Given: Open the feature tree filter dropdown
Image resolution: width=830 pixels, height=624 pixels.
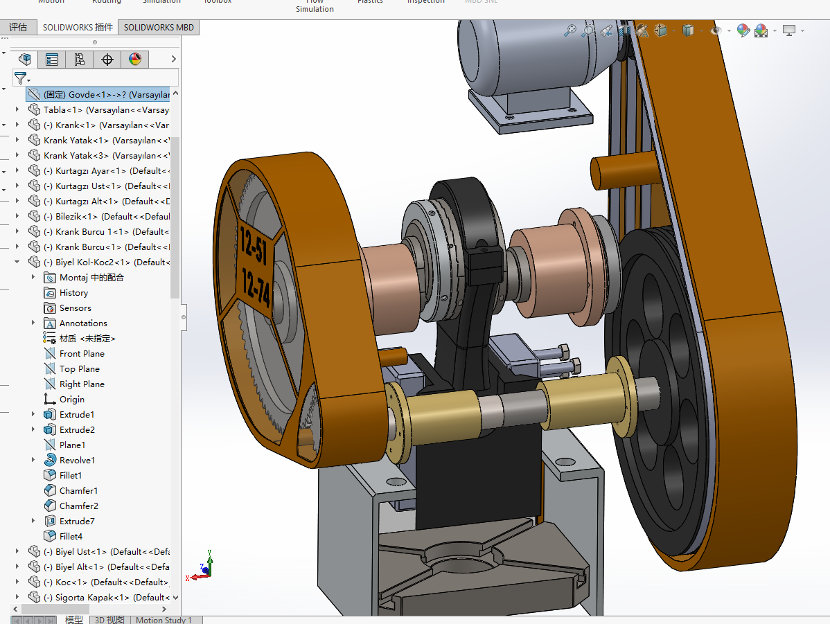Looking at the screenshot, I should [23, 78].
